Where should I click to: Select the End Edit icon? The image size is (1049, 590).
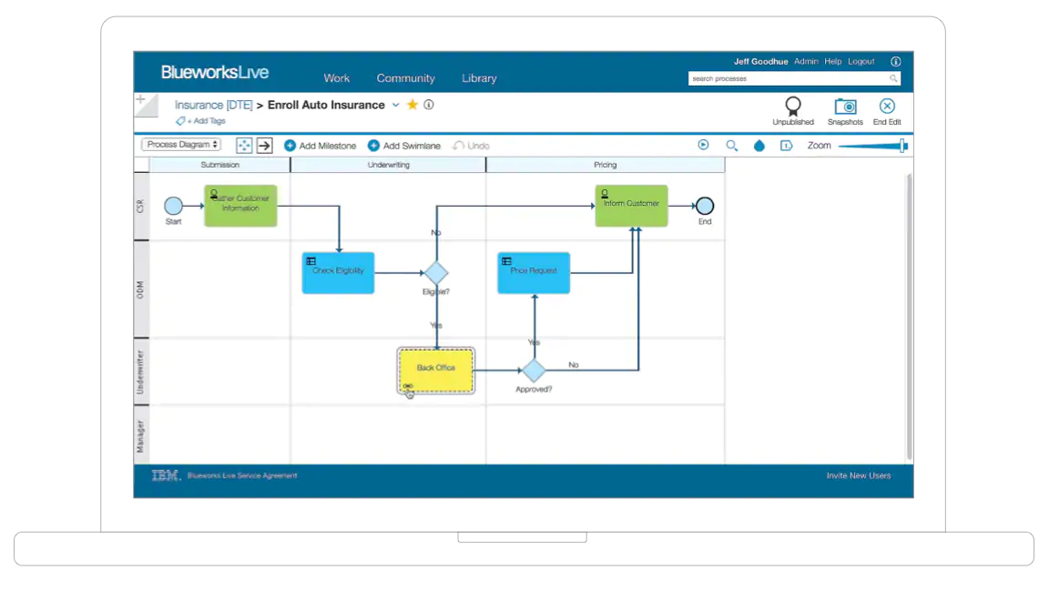pos(886,107)
